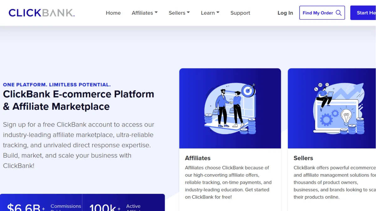This screenshot has width=376, height=211.
Task: Click the Affiliates handshake illustration
Action: (x=230, y=108)
